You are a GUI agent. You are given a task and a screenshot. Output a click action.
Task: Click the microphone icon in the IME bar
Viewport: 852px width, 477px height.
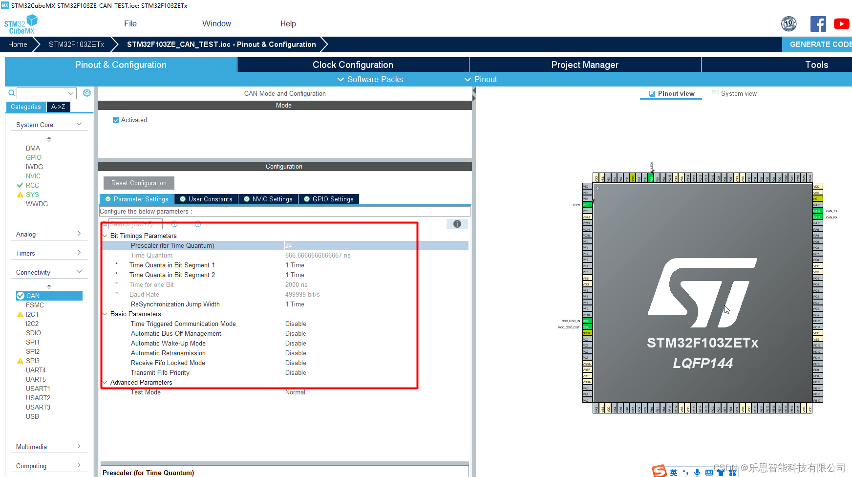pyautogui.click(x=697, y=472)
